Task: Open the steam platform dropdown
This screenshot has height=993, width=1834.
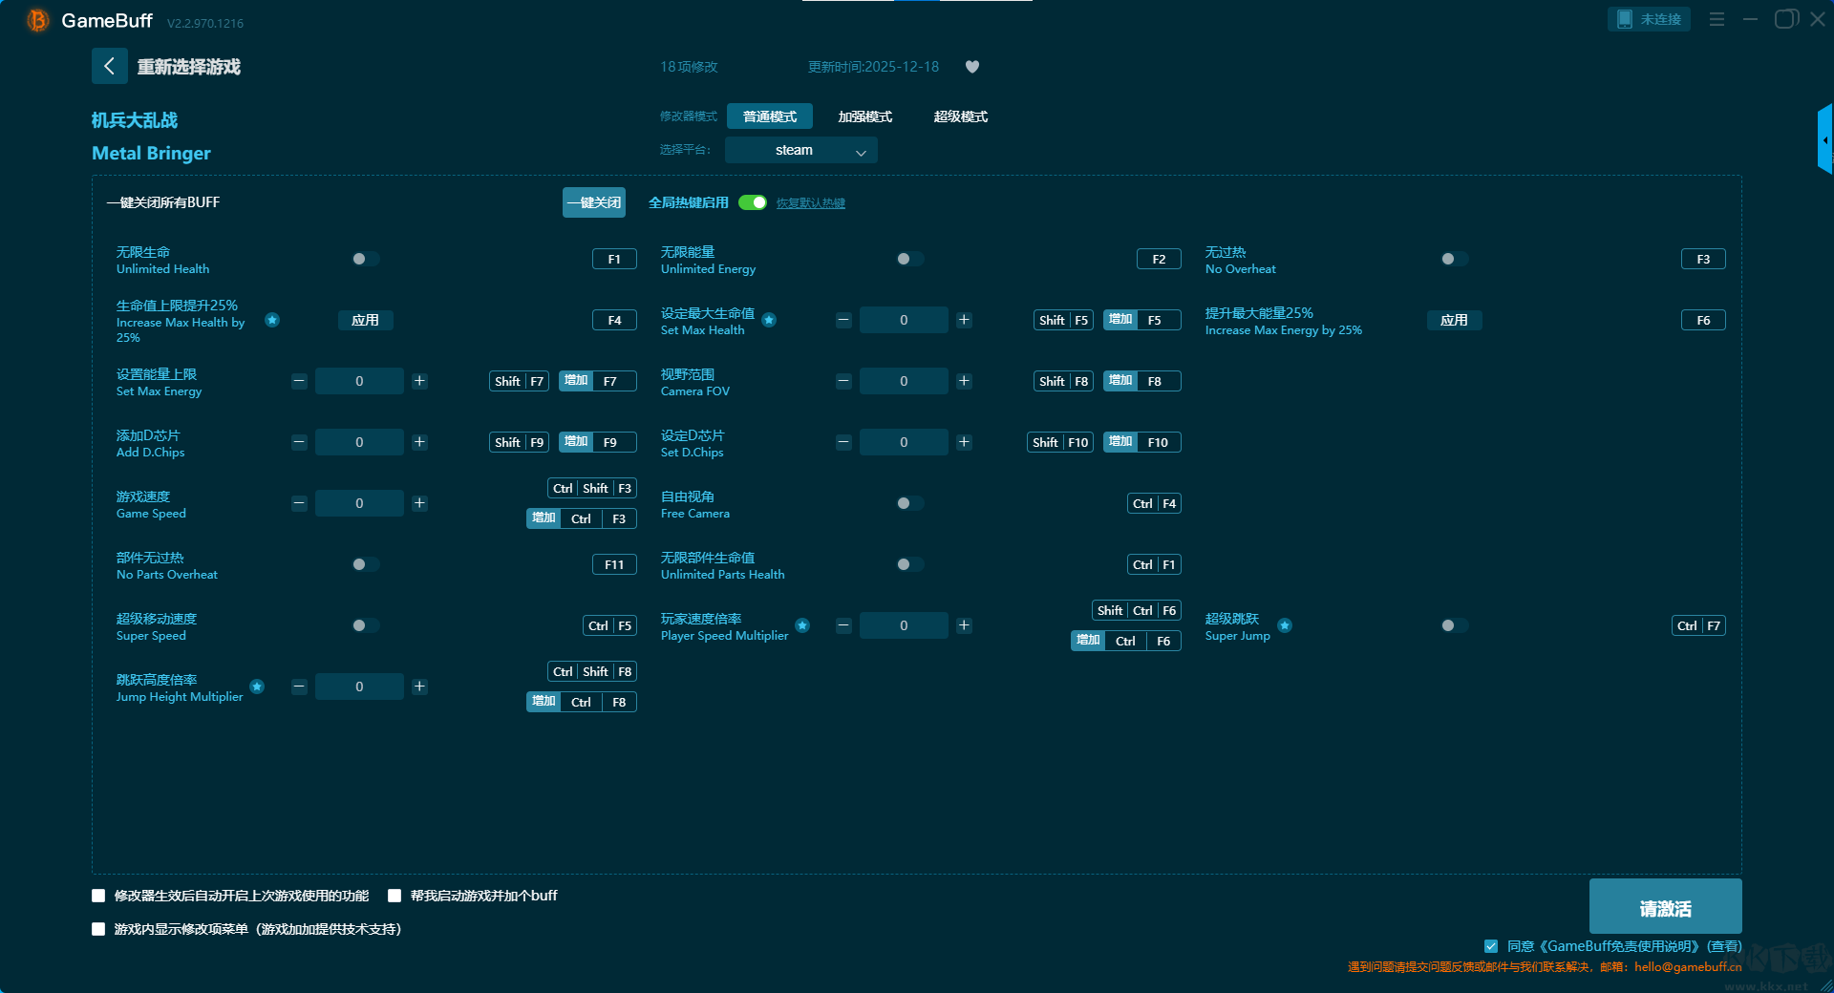Action: click(800, 150)
